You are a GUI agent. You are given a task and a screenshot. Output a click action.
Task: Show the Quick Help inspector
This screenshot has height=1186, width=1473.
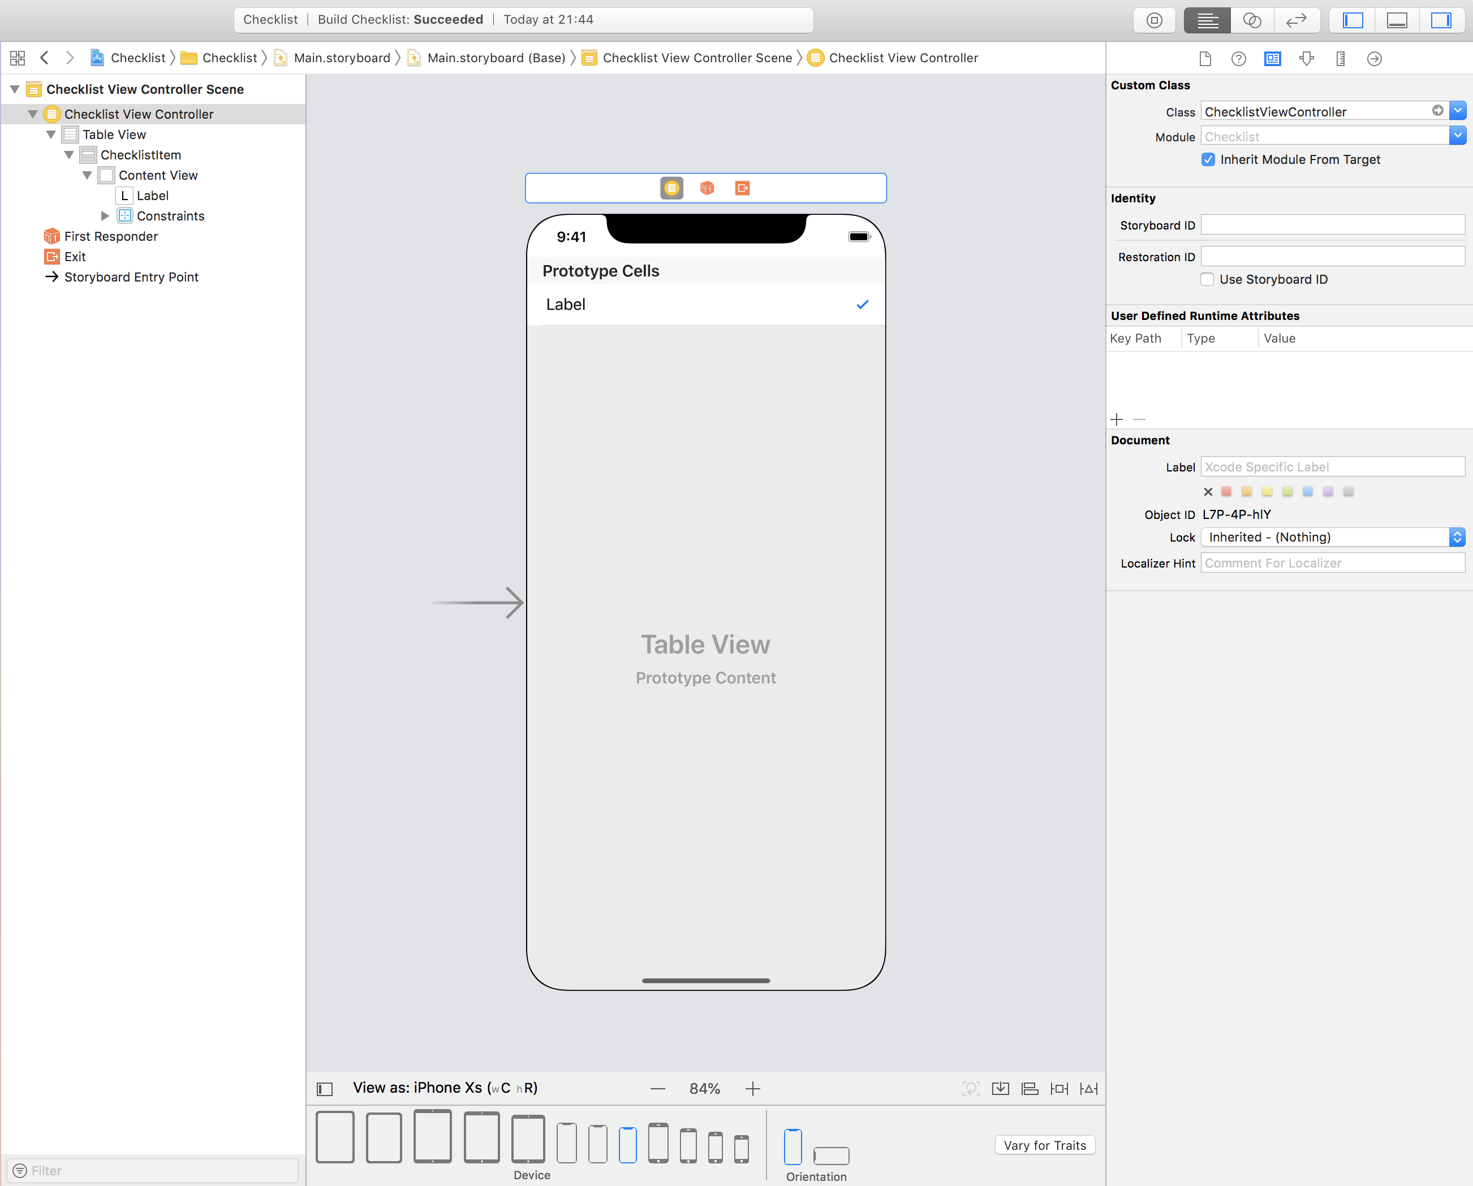point(1238,59)
